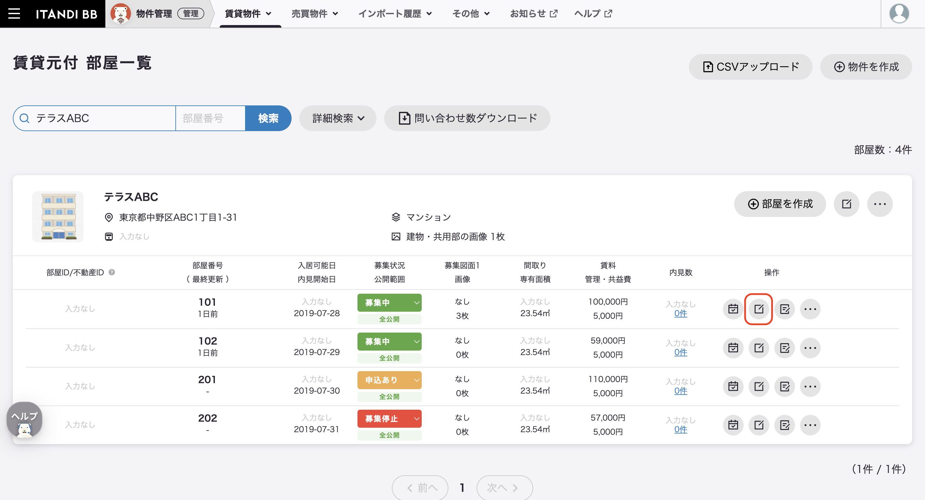Open 0件 viewing count for room 102
The width and height of the screenshot is (925, 500).
coord(681,353)
